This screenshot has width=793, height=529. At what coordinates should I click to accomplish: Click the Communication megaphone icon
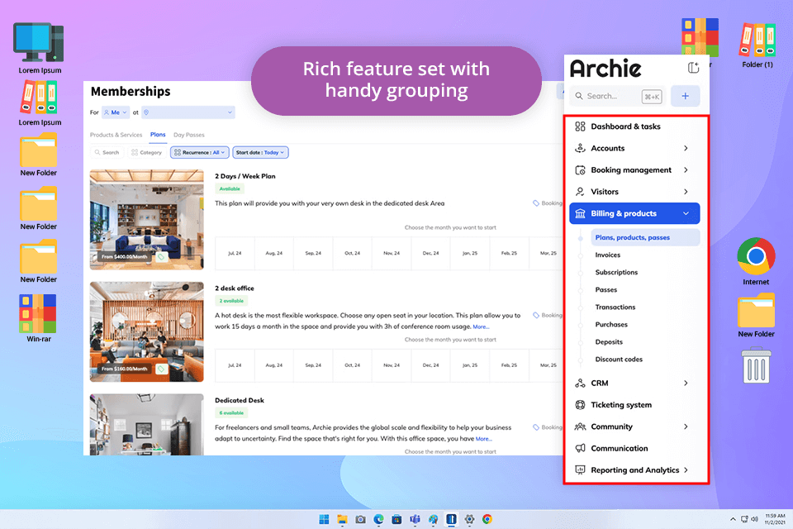click(580, 449)
